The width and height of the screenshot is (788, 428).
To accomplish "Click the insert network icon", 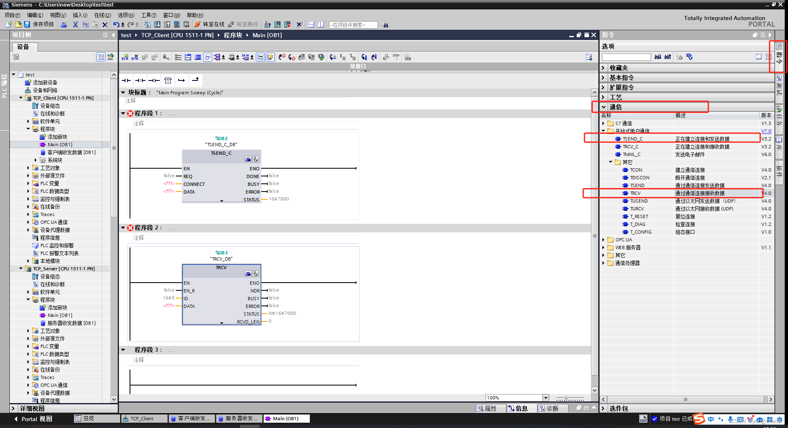I will [x=125, y=57].
